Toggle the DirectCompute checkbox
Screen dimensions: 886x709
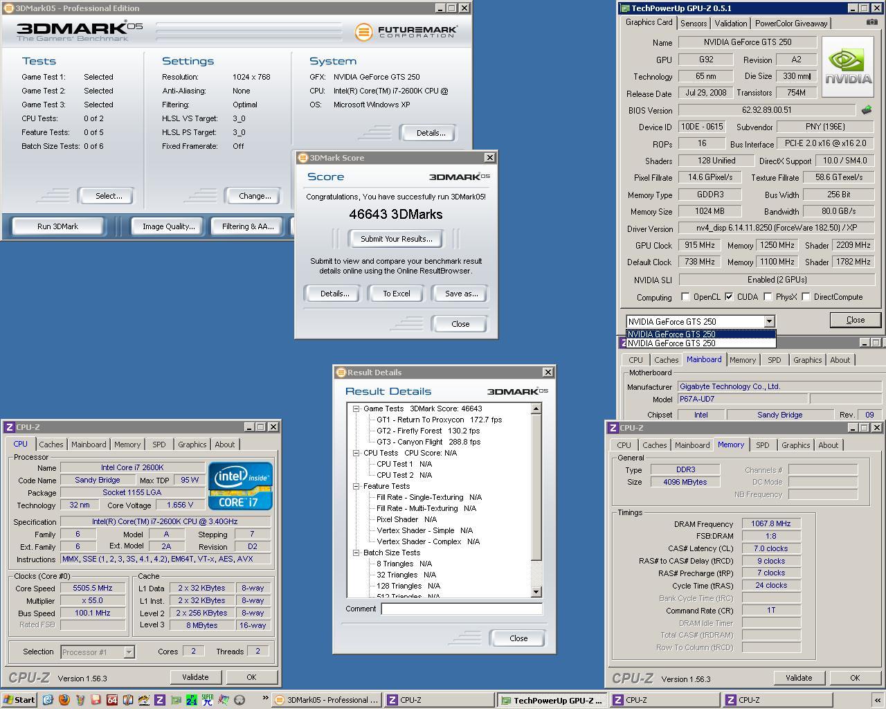[x=806, y=297]
